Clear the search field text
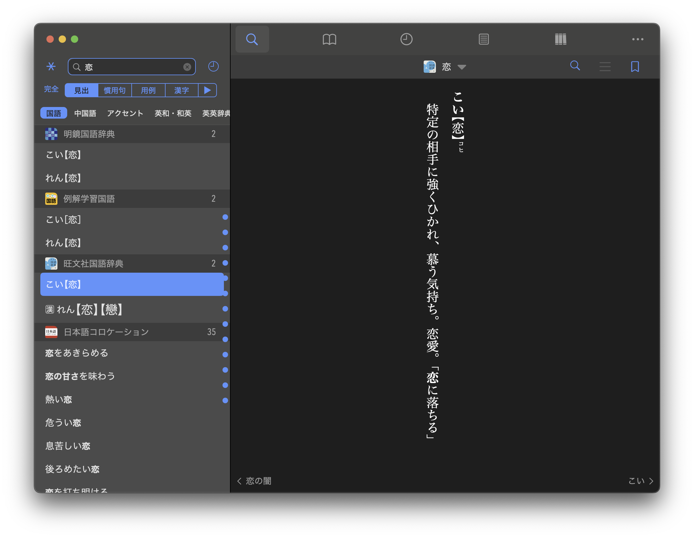 tap(187, 67)
